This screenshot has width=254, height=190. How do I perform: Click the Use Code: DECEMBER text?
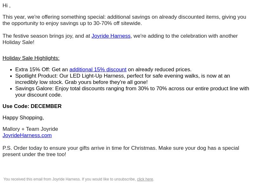pyautogui.click(x=32, y=106)
